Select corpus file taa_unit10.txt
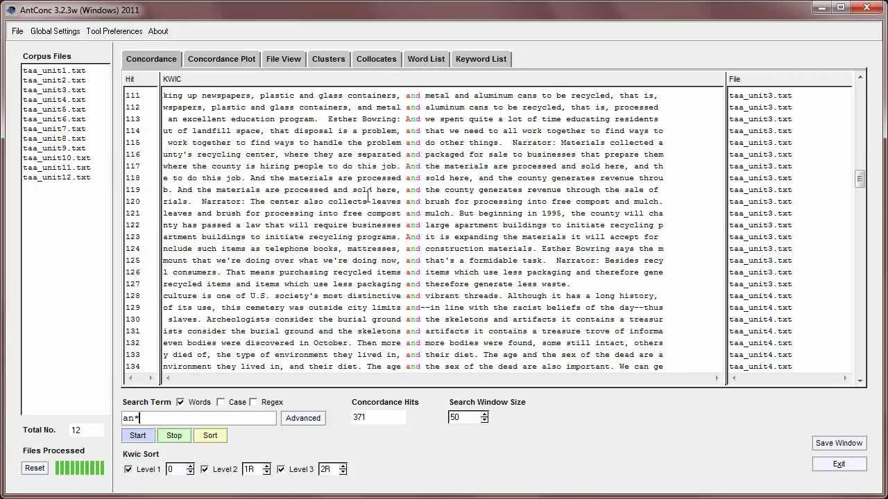The image size is (888, 499). (57, 158)
